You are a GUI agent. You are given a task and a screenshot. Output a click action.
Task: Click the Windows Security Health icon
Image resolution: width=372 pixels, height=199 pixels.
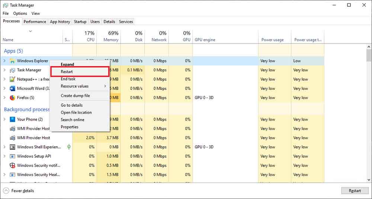tap(12, 175)
